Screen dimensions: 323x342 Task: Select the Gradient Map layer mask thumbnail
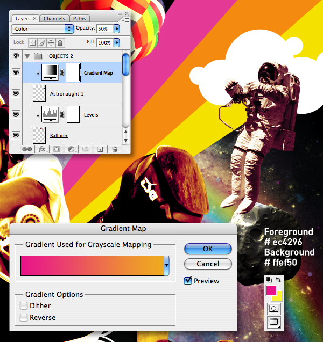[x=73, y=72]
